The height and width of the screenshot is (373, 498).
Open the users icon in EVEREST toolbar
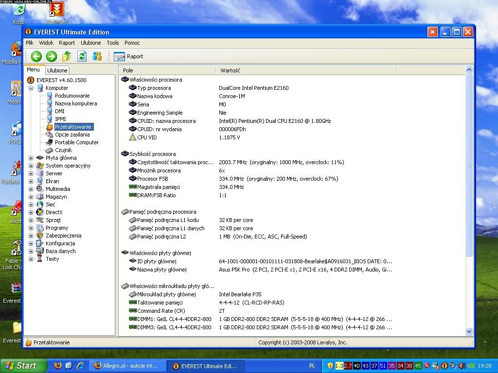(97, 56)
